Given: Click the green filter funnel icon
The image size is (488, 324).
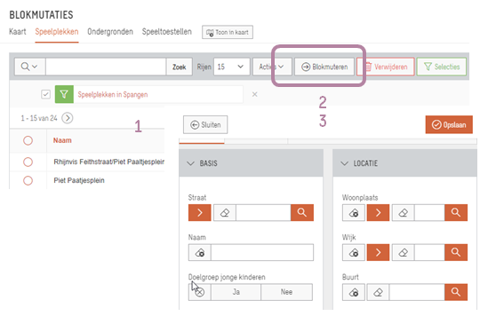Looking at the screenshot, I should 64,94.
